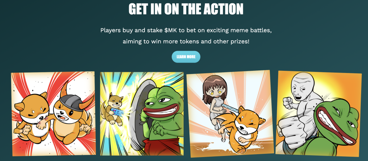Image resolution: width=368 pixels, height=161 pixels.
Task: Click the bare-headed Shiba being punched
Action: (x=33, y=115)
